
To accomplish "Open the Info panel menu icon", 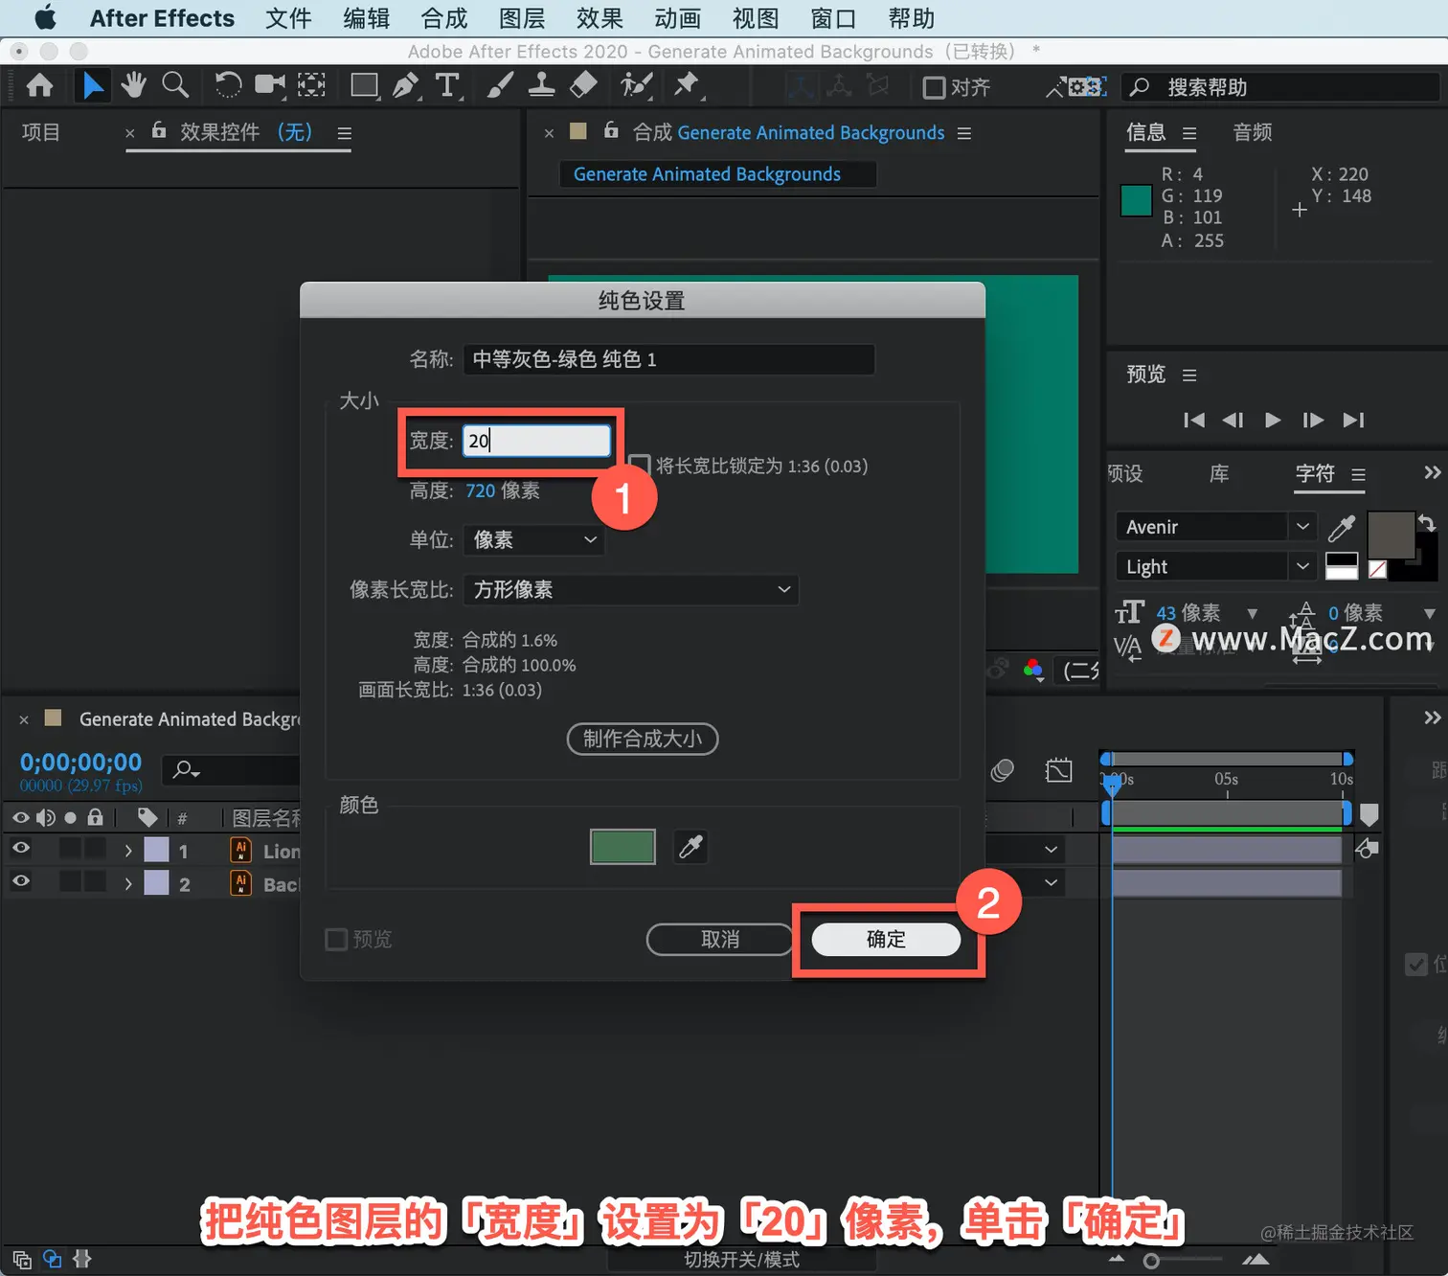I will [x=1189, y=133].
